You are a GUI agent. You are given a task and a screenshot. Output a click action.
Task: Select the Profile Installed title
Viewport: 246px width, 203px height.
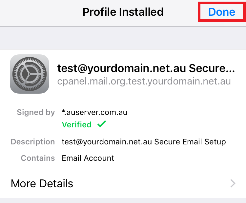click(x=123, y=12)
